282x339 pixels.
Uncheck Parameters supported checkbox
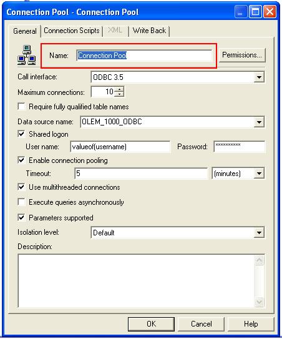(21, 217)
